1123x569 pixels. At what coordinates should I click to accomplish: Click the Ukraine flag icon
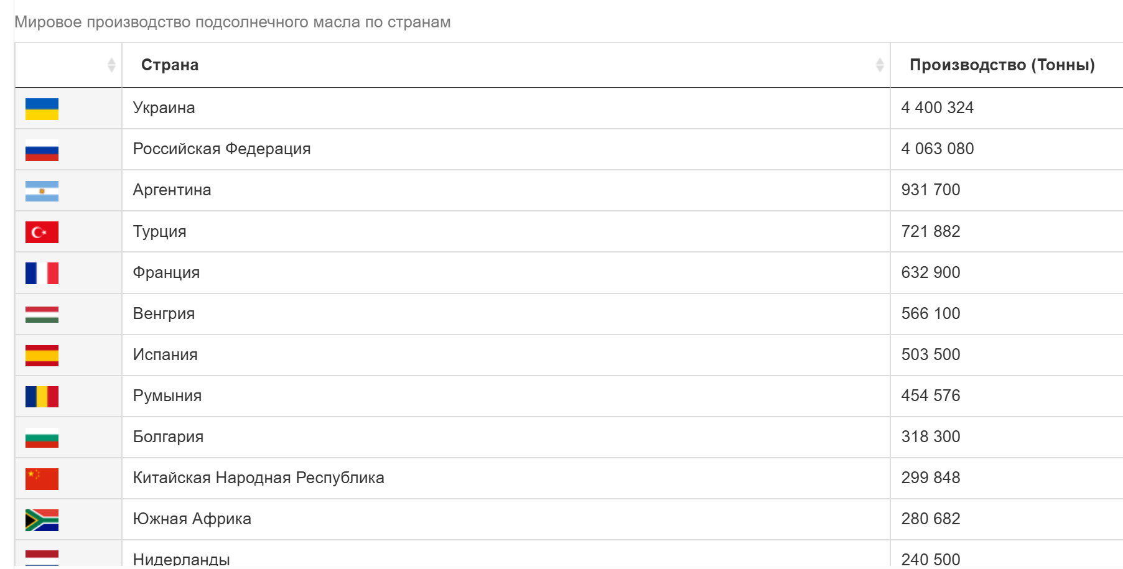42,109
